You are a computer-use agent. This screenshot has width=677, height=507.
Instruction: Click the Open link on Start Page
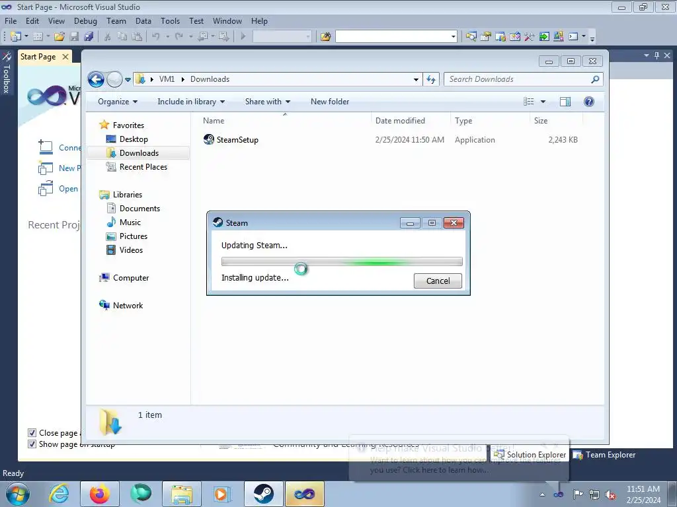pos(68,189)
